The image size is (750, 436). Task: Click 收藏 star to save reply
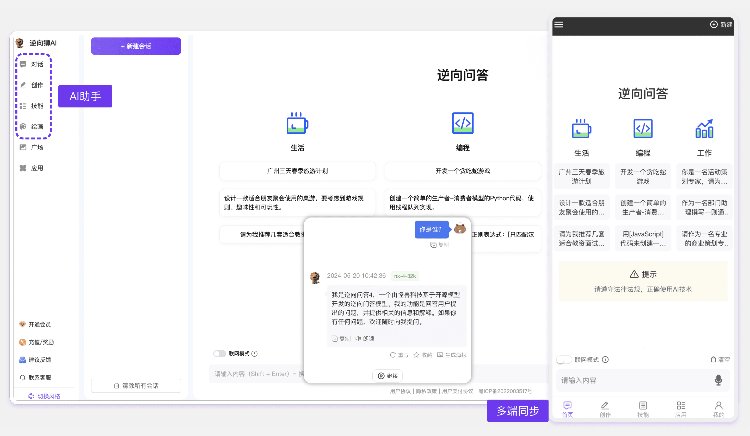[x=423, y=355]
